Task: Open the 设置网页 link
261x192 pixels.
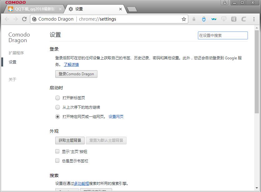Action: [116, 116]
